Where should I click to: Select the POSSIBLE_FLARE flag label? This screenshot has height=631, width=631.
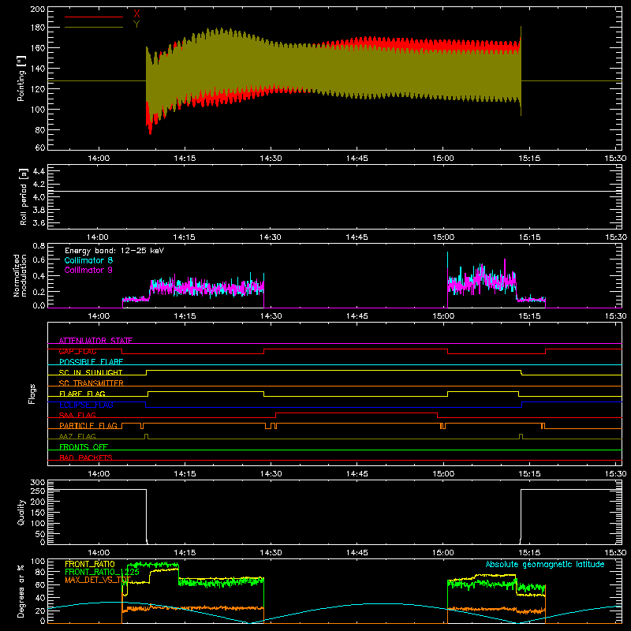(91, 362)
